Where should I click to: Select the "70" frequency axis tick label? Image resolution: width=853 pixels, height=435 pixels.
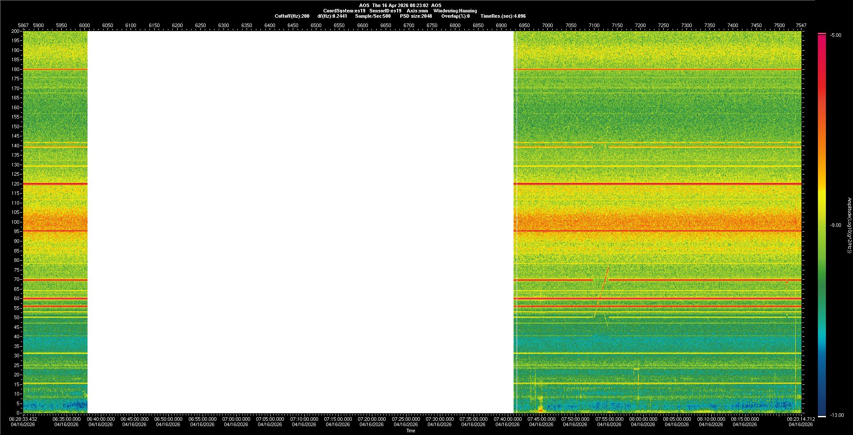[17, 279]
